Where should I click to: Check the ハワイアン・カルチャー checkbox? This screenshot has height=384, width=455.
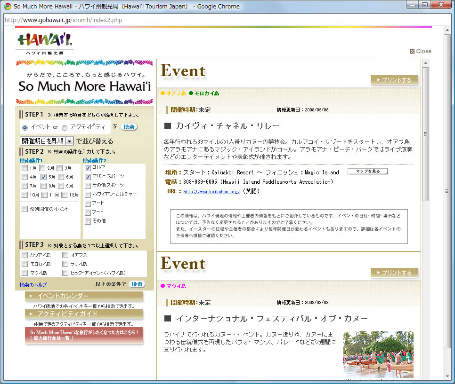click(88, 195)
